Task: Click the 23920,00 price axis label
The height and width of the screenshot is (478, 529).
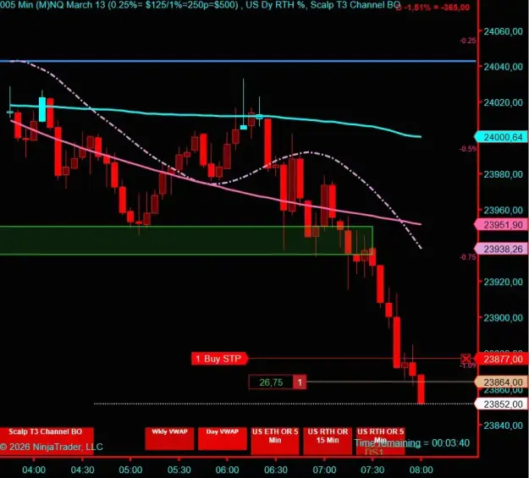Action: point(503,282)
